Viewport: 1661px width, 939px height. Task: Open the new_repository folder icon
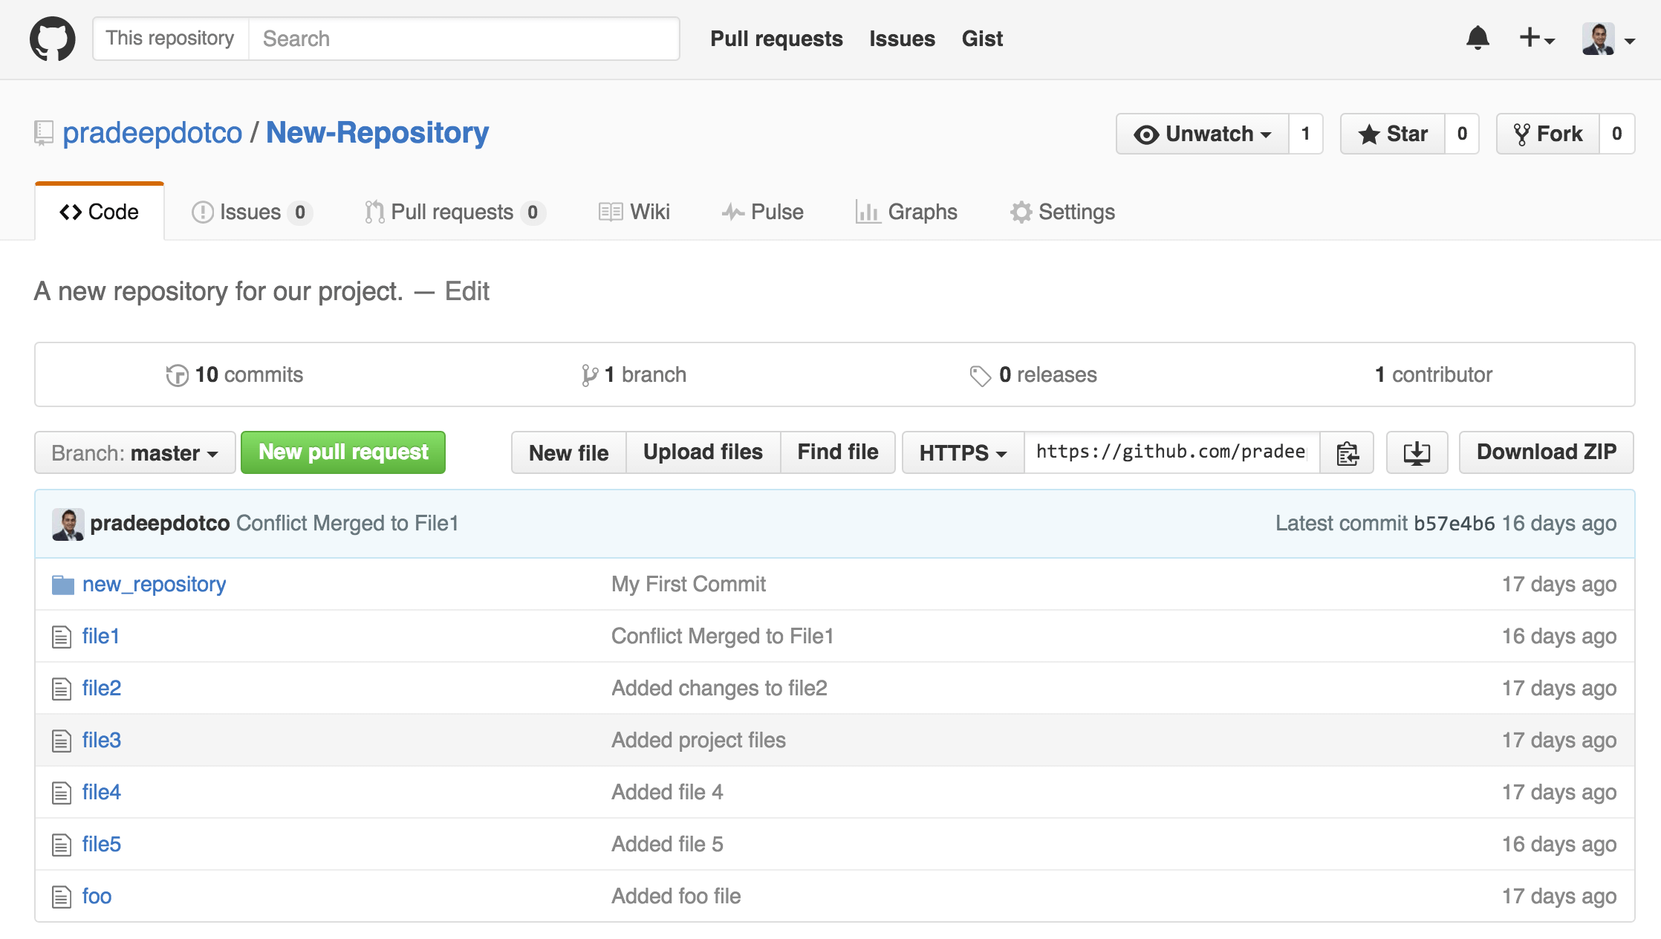coord(63,584)
